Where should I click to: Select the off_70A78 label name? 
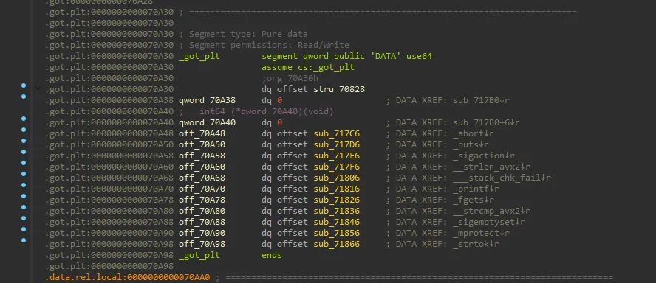click(202, 200)
